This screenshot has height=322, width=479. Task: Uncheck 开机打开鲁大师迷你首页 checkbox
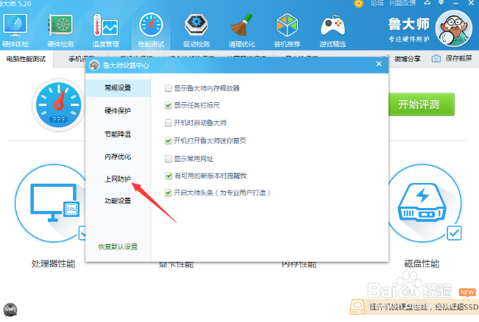[168, 140]
